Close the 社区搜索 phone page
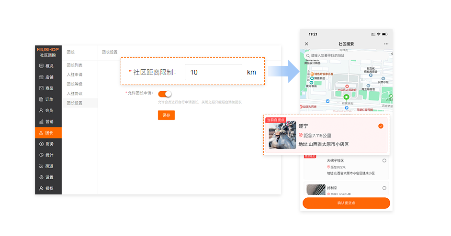The image size is (451, 236). click(x=306, y=44)
